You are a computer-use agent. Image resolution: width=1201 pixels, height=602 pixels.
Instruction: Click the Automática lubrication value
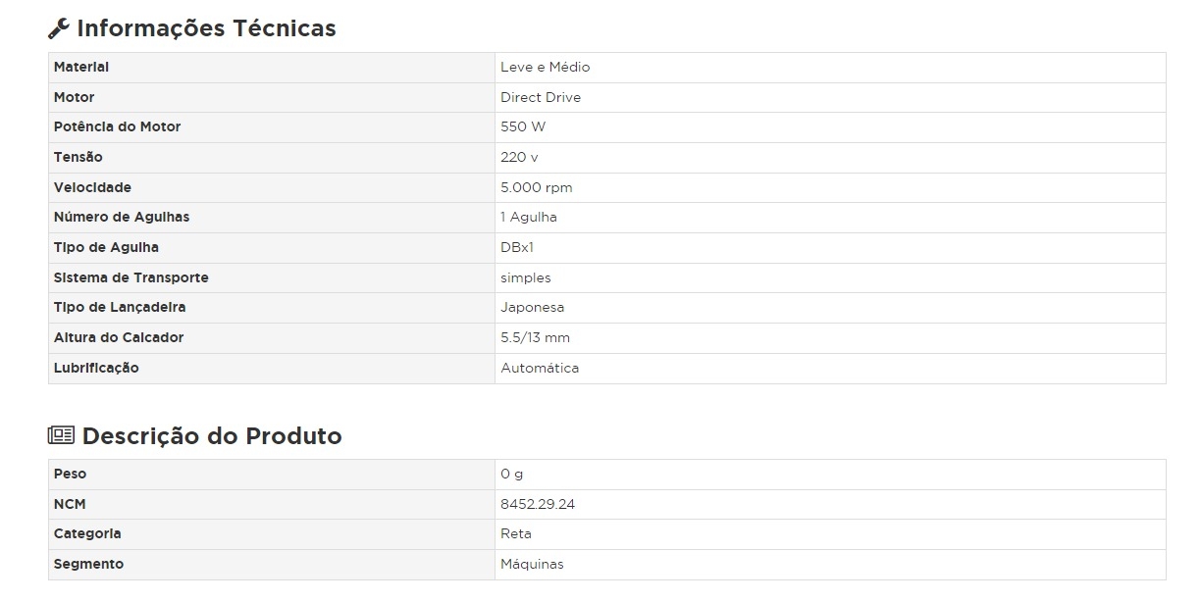pyautogui.click(x=540, y=368)
